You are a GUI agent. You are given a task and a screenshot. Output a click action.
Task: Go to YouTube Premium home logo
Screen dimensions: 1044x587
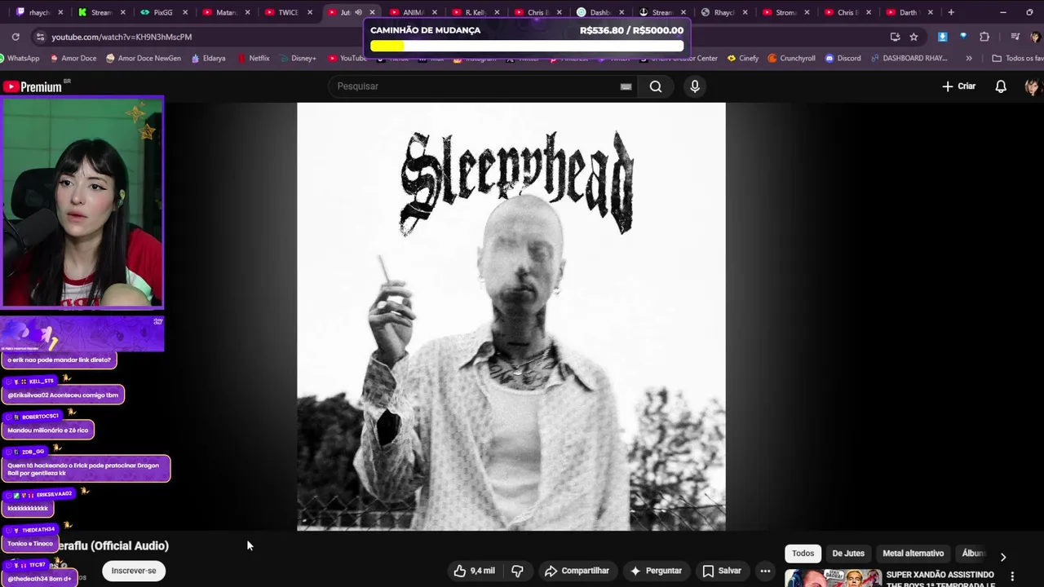pyautogui.click(x=33, y=86)
